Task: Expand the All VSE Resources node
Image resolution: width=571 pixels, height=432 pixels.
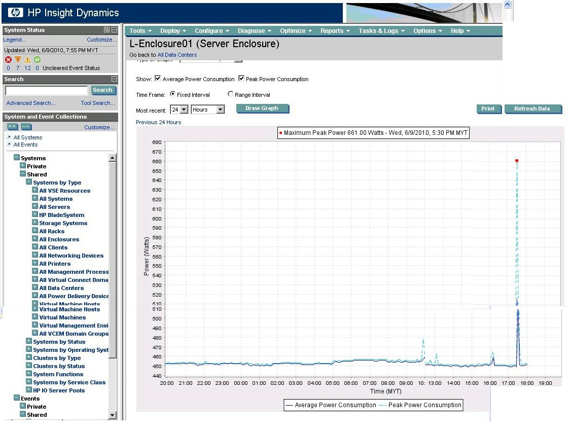Action: pyautogui.click(x=35, y=190)
